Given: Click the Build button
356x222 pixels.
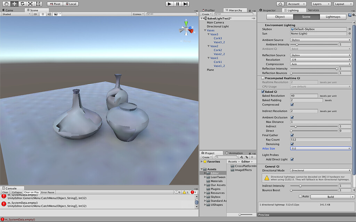Looking at the screenshot, I should coord(330,197).
